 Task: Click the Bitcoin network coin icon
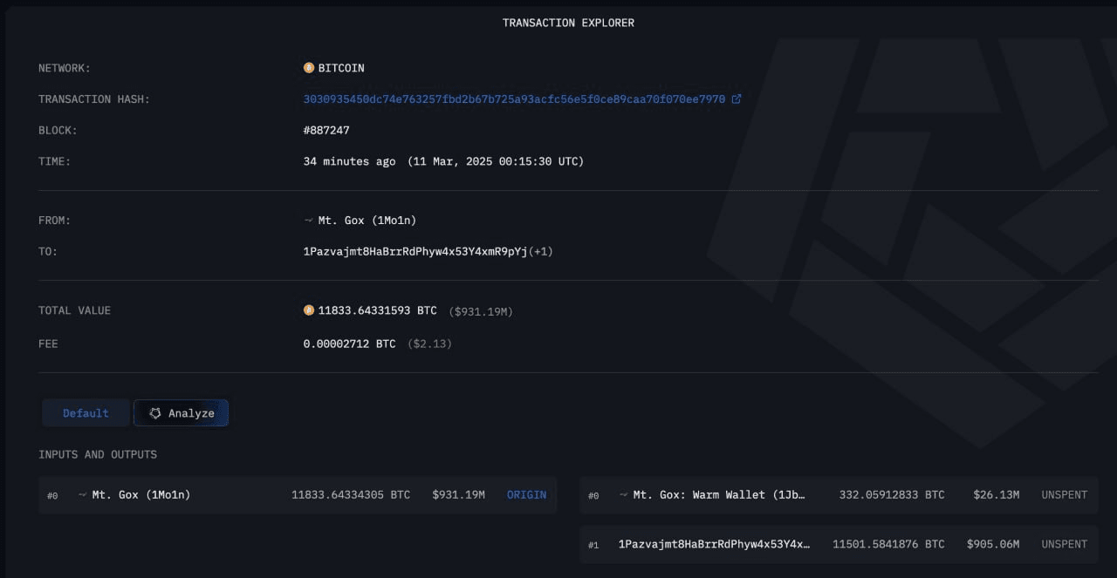pyautogui.click(x=309, y=68)
